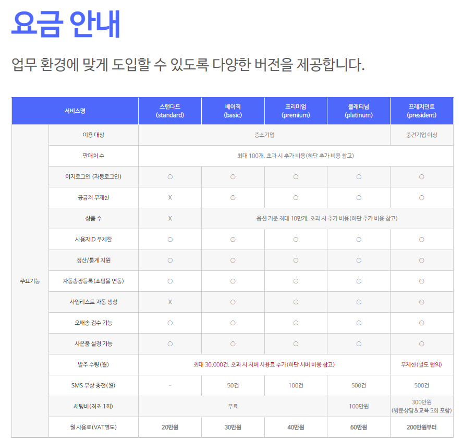Image resolution: width=463 pixels, height=438 pixels.
Task: Click the 정산/통계 지원 row label
Action: [94, 261]
